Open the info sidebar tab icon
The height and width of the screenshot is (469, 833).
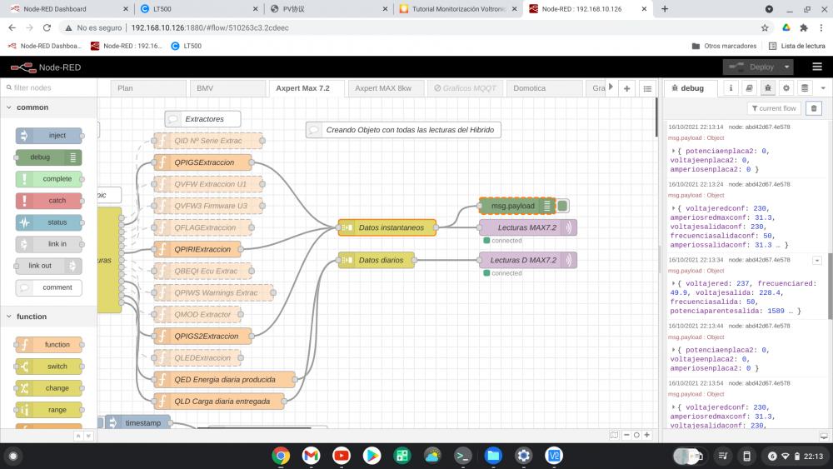731,88
